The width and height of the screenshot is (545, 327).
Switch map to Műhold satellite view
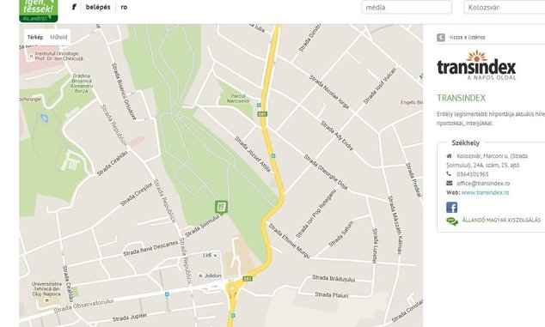point(58,37)
